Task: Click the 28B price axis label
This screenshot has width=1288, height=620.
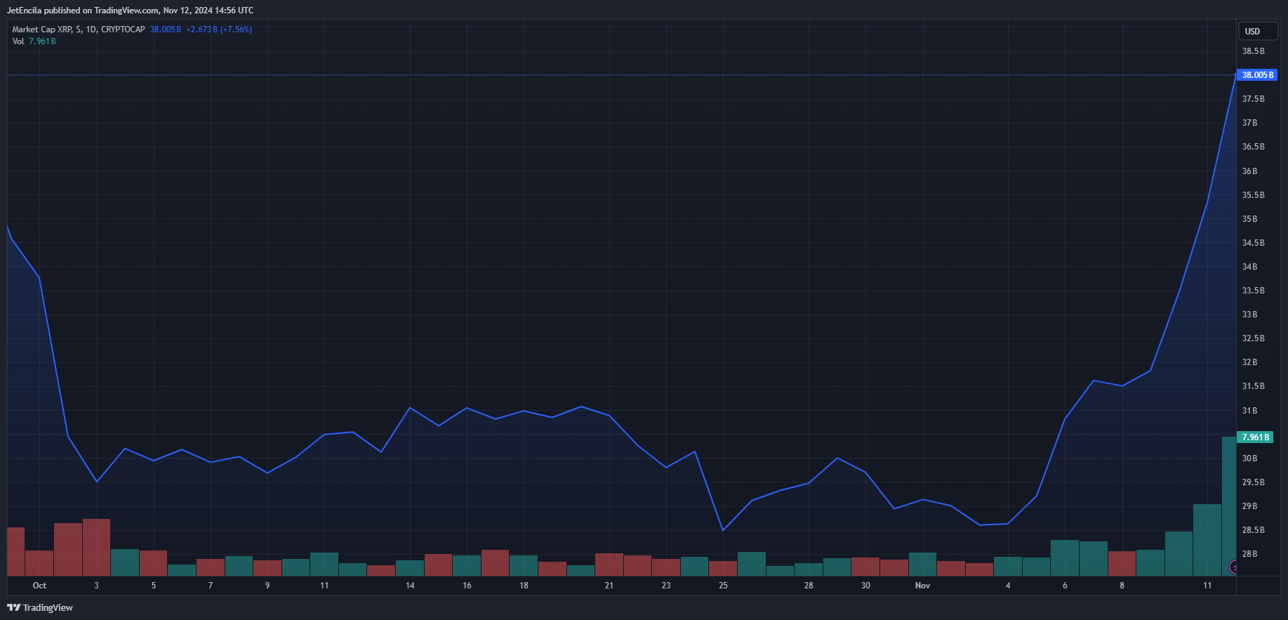Action: pos(1249,554)
